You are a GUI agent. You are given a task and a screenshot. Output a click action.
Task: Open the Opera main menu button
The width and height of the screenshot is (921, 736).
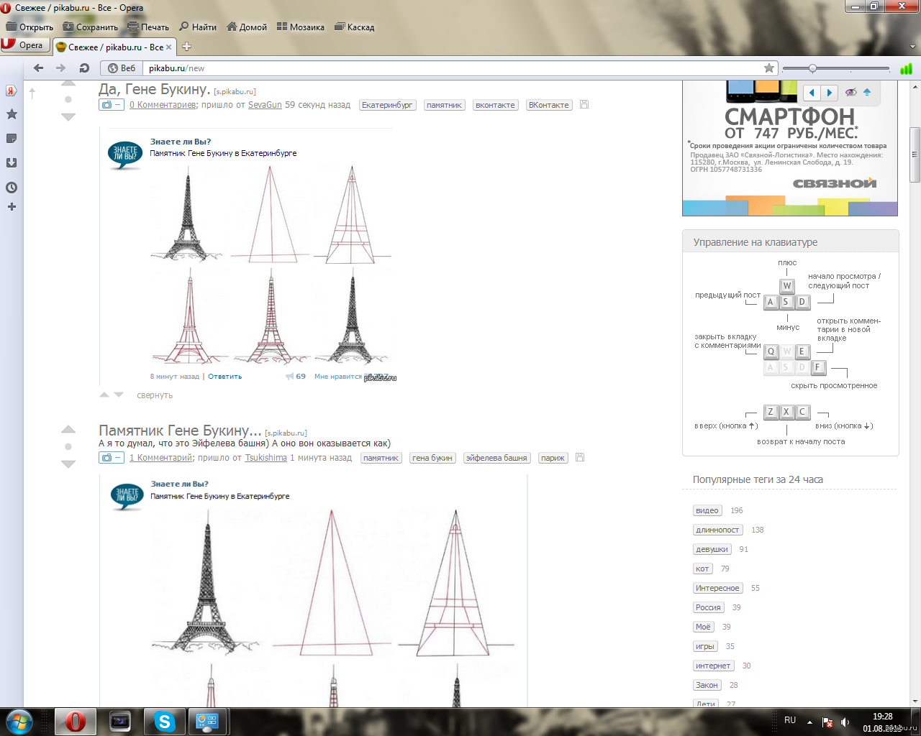[x=24, y=45]
